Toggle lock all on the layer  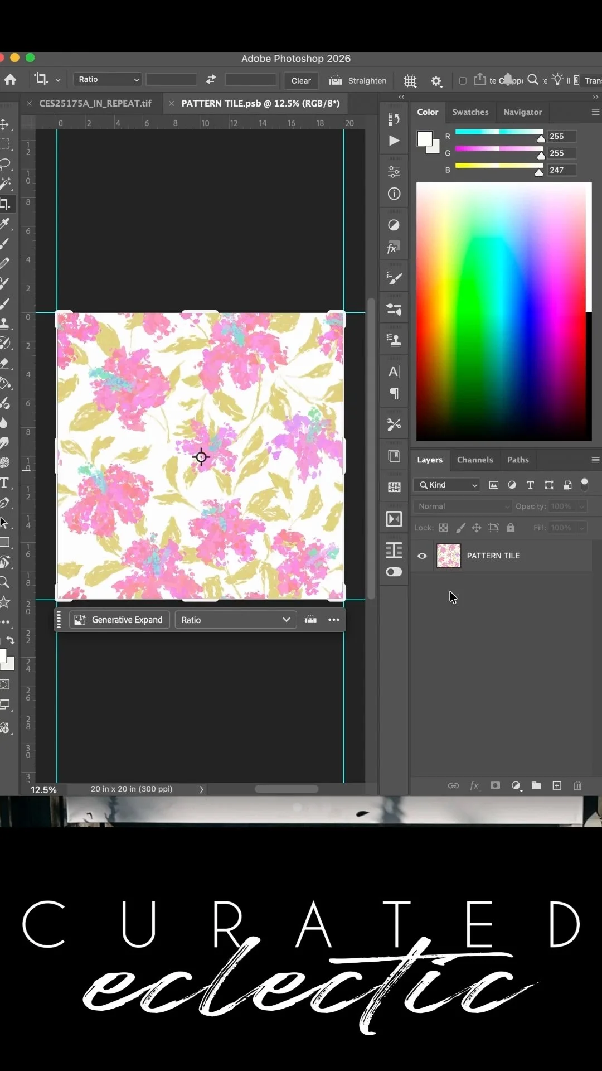click(511, 528)
